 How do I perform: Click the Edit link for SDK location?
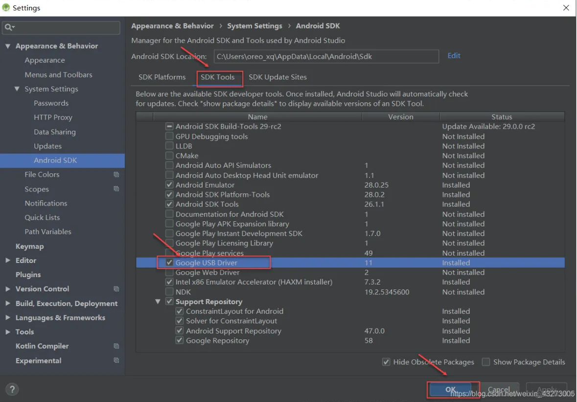coord(454,56)
